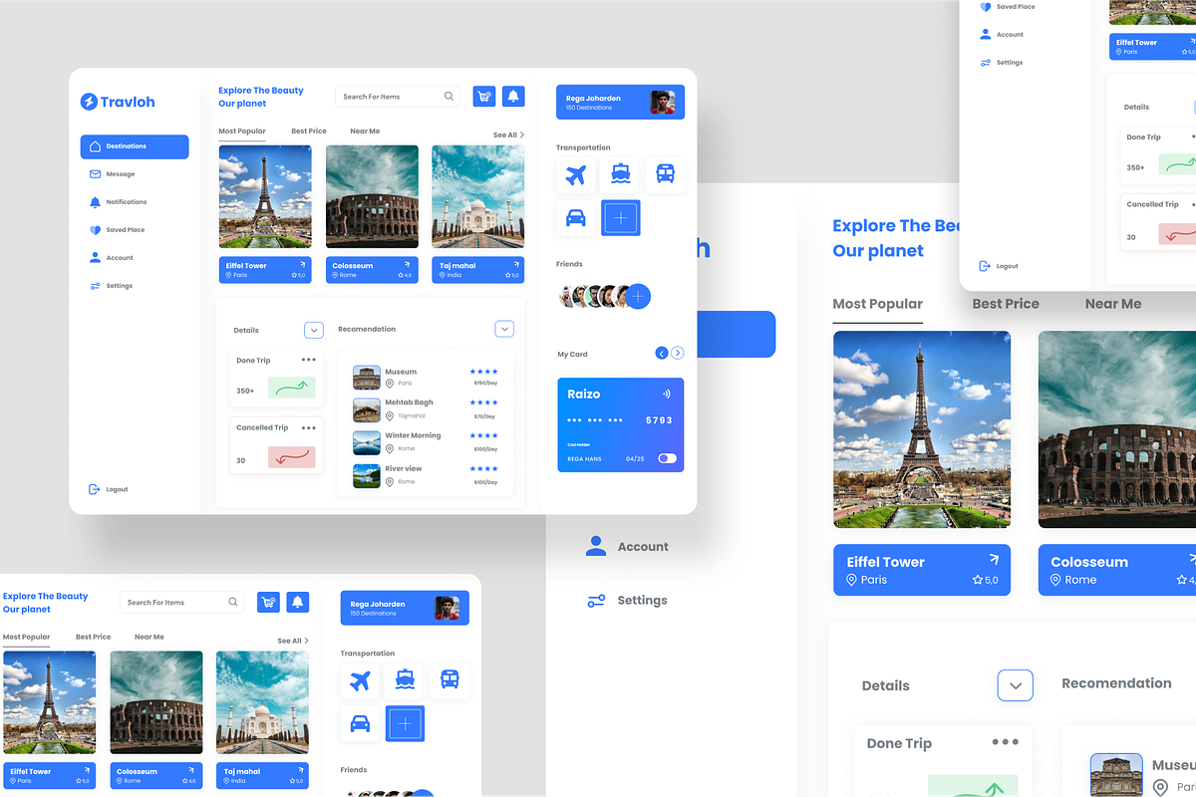Click the Travloh logo

coord(118,102)
